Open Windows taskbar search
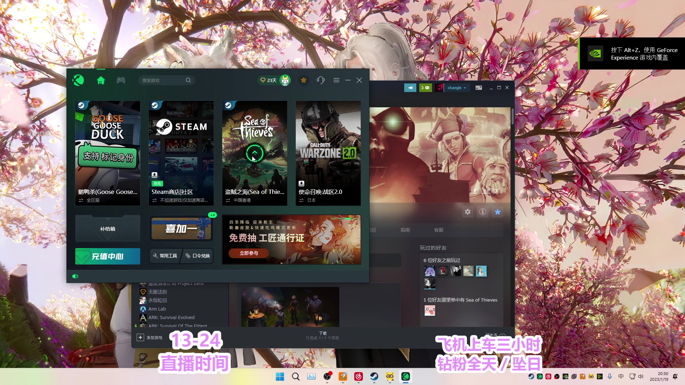The width and height of the screenshot is (685, 385). 296,376
